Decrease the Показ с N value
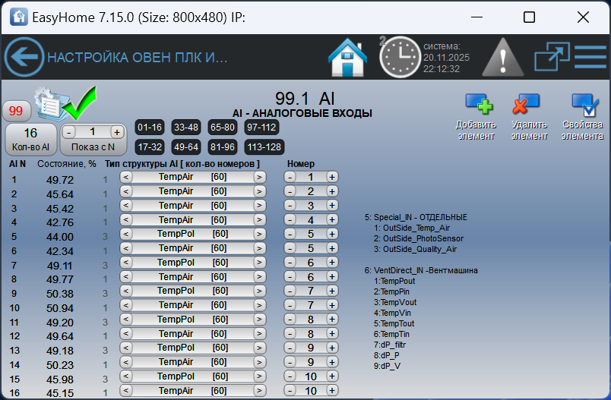Image resolution: width=611 pixels, height=400 pixels. click(70, 131)
